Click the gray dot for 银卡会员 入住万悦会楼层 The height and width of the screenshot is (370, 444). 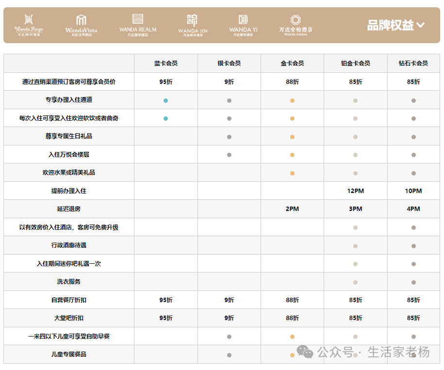(229, 154)
